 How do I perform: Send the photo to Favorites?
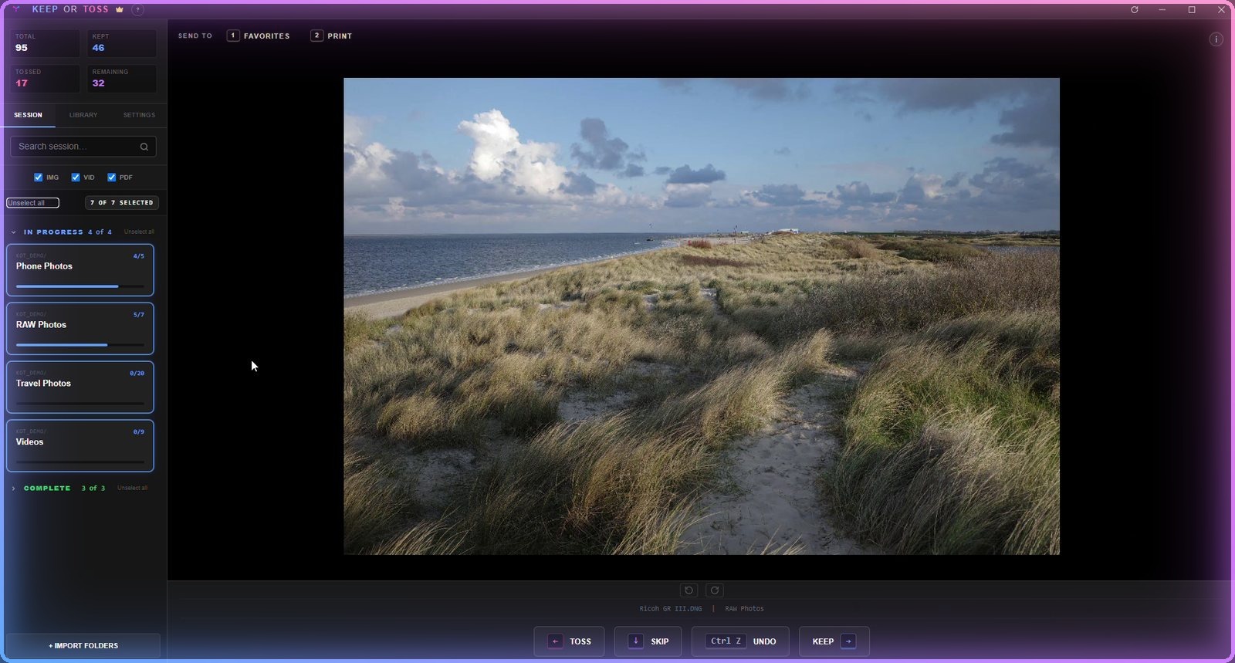(x=259, y=36)
